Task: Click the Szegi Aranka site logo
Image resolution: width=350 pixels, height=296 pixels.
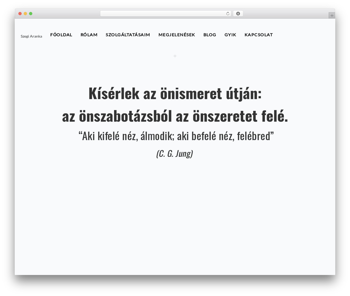Action: tap(31, 36)
